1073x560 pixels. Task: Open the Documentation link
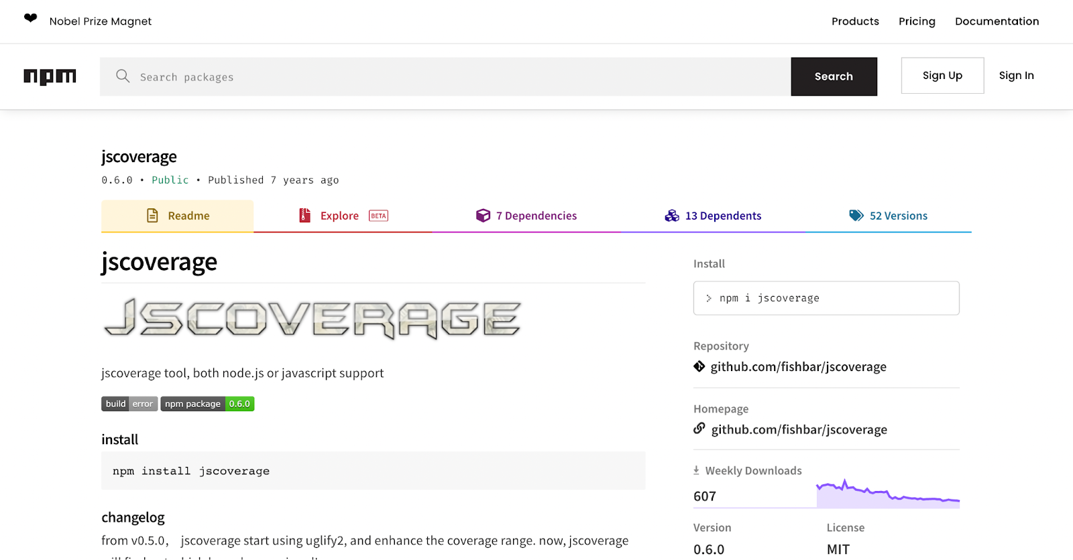(997, 21)
